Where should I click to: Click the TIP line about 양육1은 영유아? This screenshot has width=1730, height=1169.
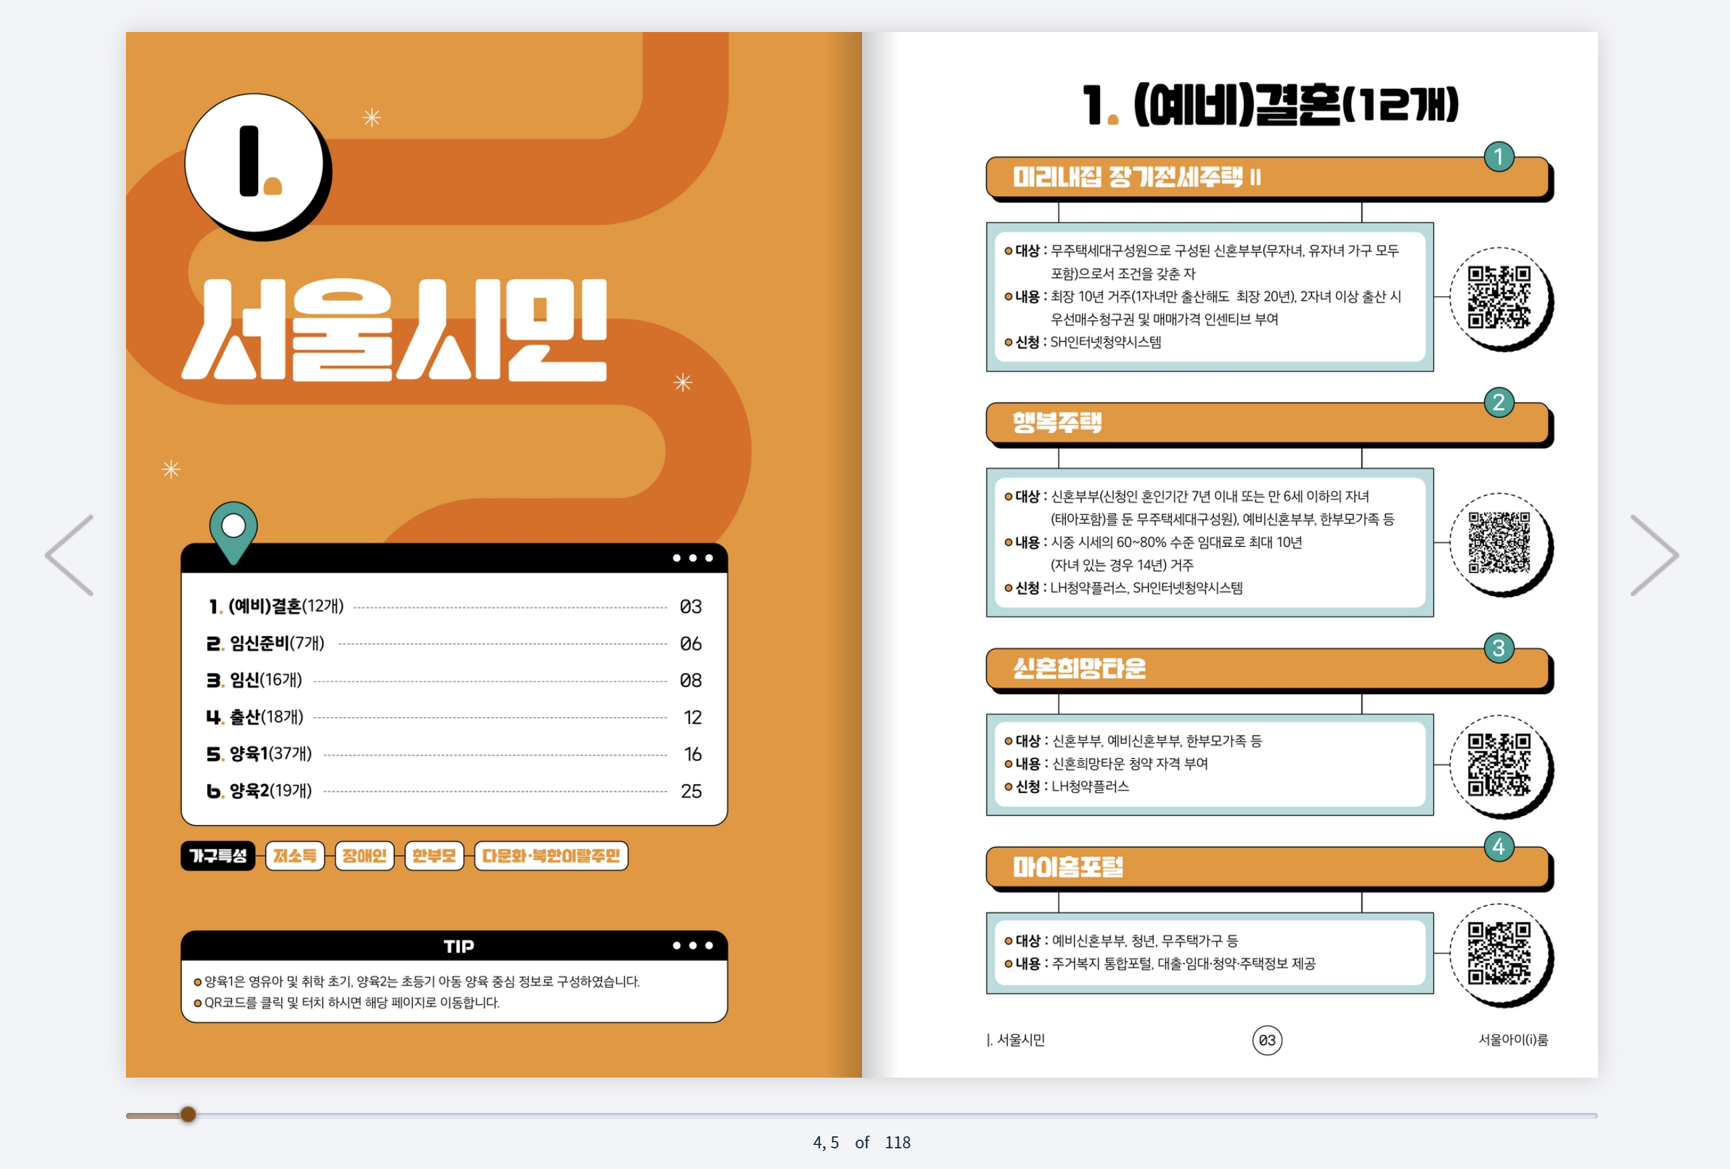[x=417, y=982]
